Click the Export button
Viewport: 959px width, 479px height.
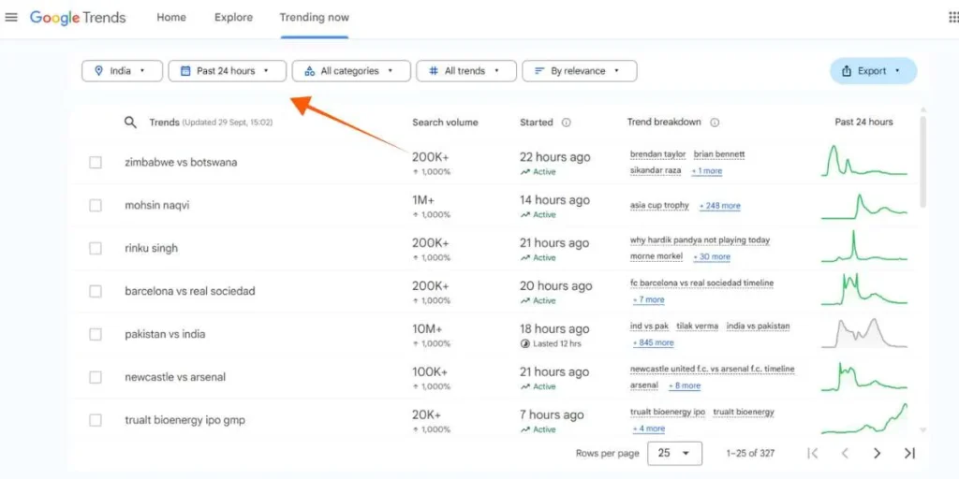click(x=872, y=71)
